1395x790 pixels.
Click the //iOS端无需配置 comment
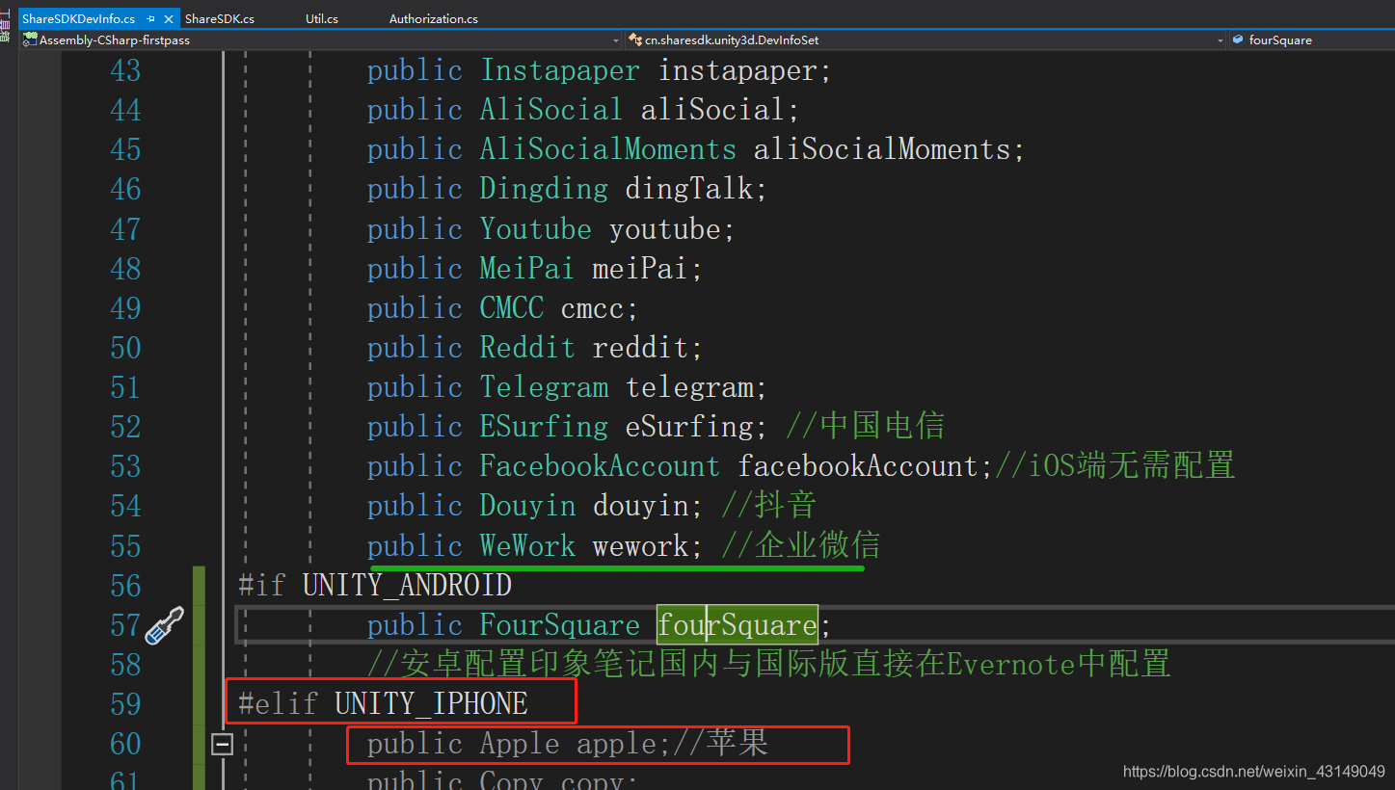click(1114, 466)
